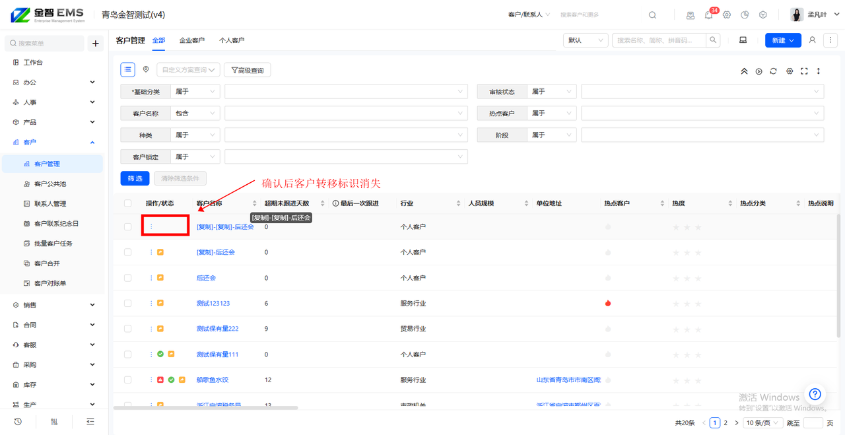
Task: Click the list view icon button
Action: point(128,69)
